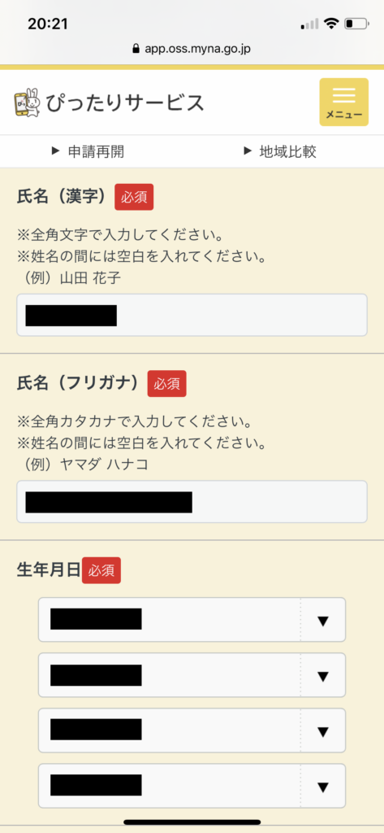Tap the home indicator bar at bottom
Image resolution: width=384 pixels, height=833 pixels.
pos(192,822)
